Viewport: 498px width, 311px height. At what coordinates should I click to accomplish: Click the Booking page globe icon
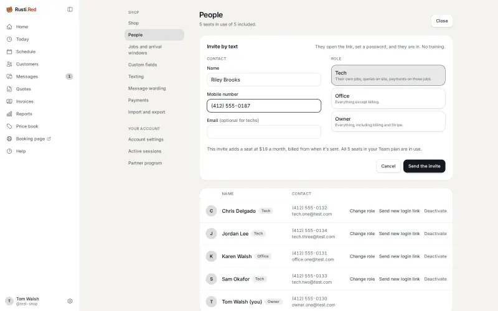(9, 139)
